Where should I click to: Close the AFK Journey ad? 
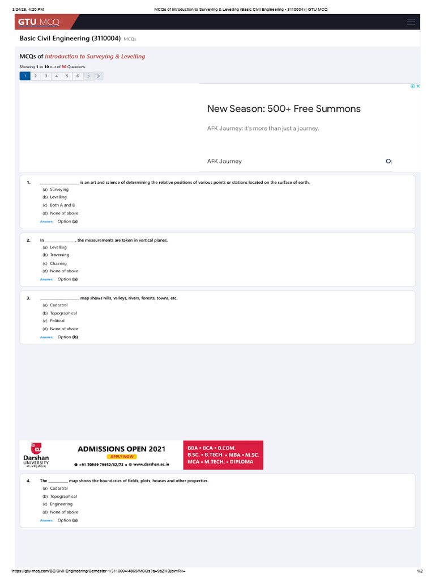[418, 86]
